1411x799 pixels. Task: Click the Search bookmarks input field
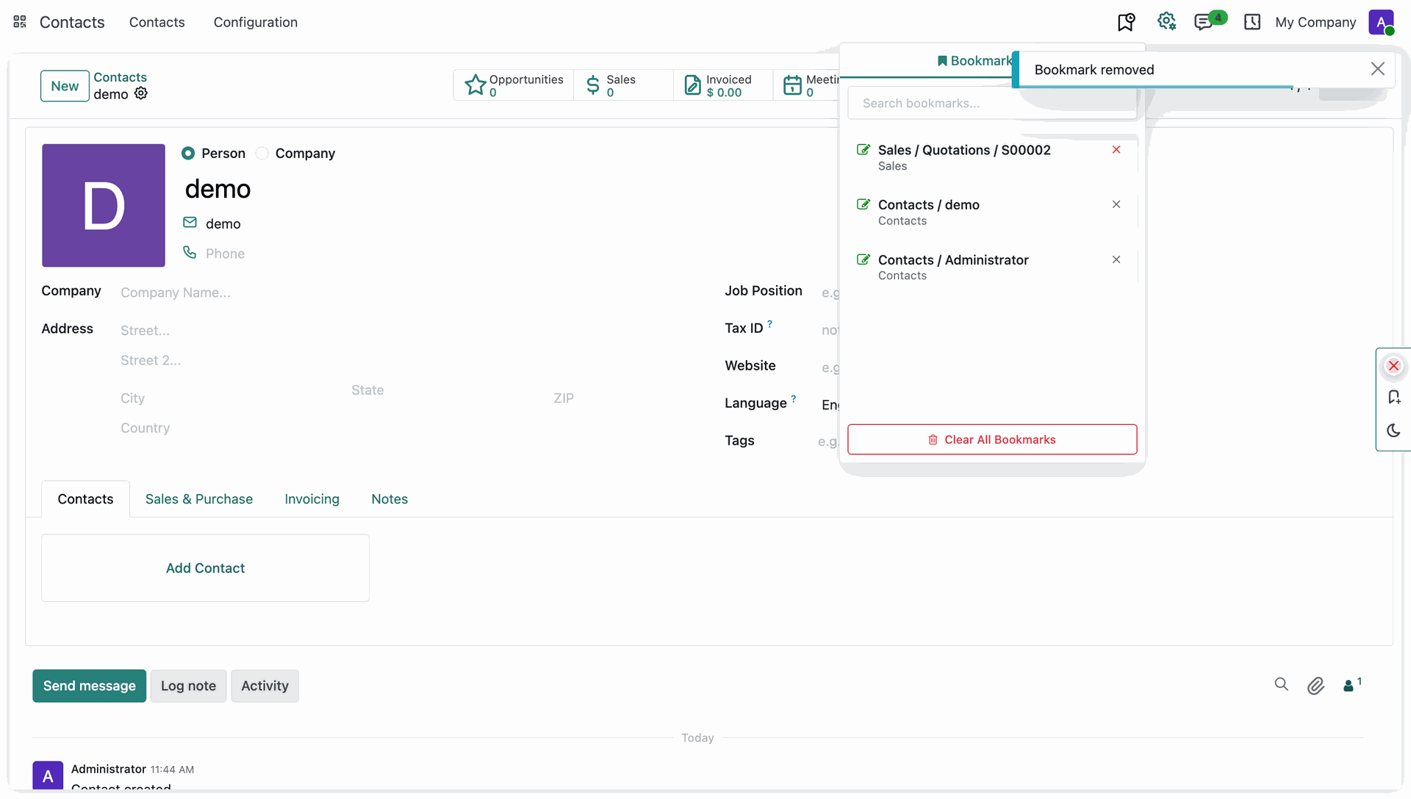tap(992, 104)
